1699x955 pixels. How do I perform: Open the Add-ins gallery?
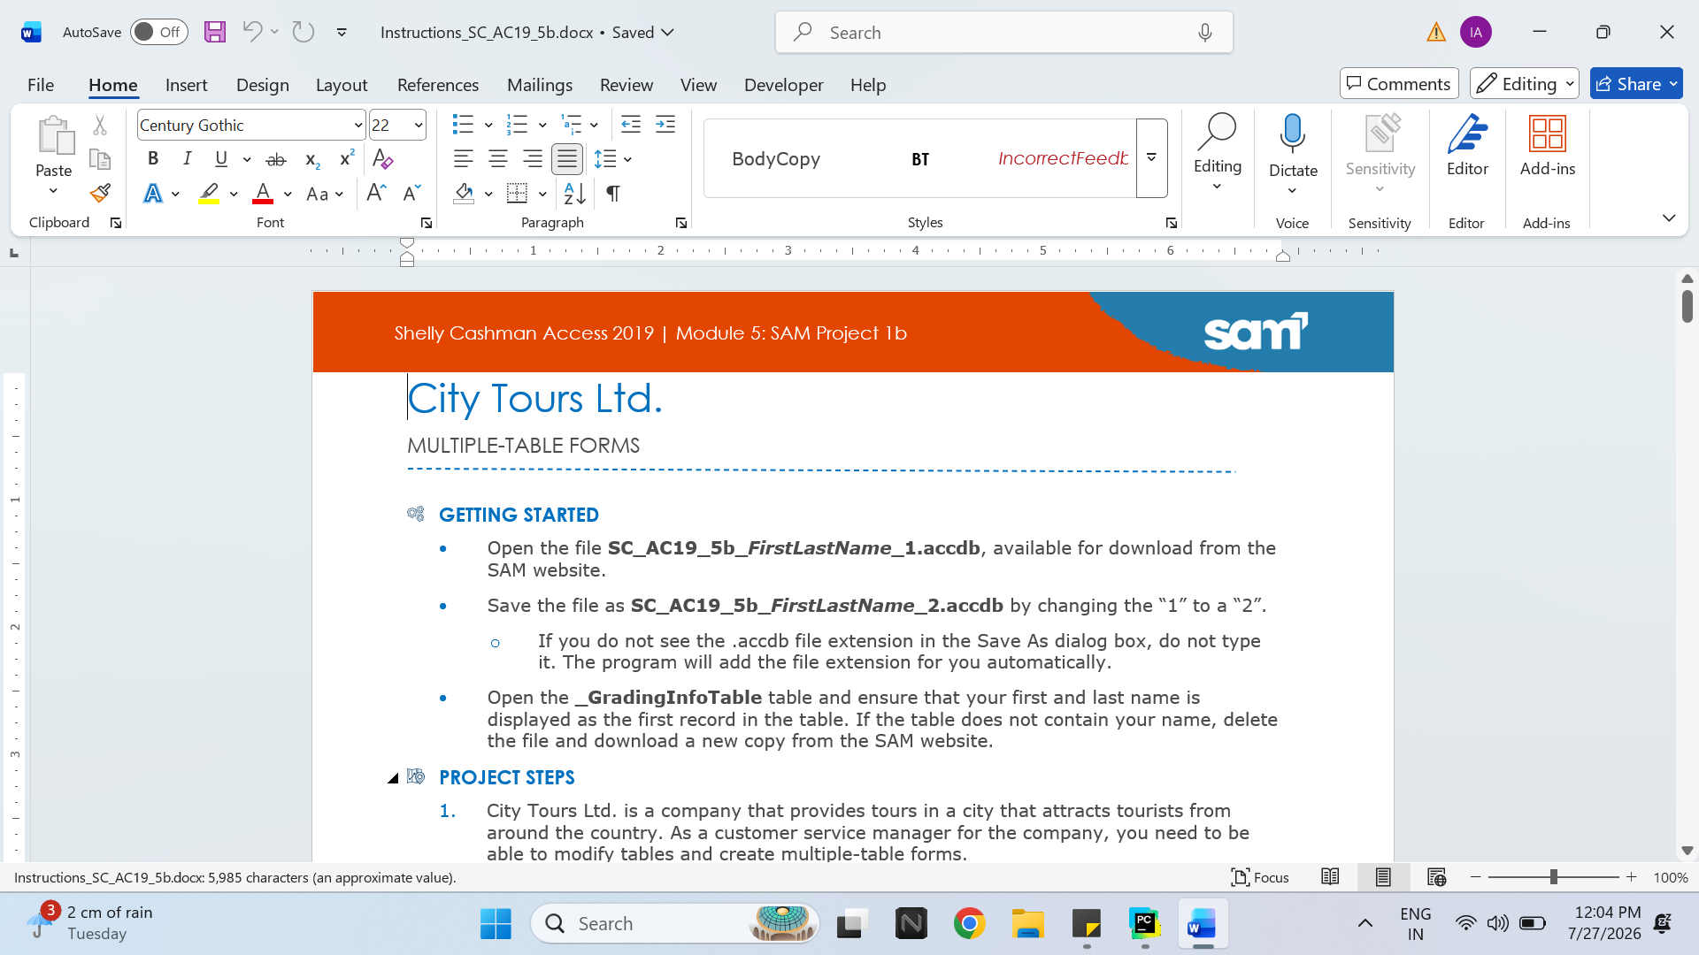click(1548, 146)
